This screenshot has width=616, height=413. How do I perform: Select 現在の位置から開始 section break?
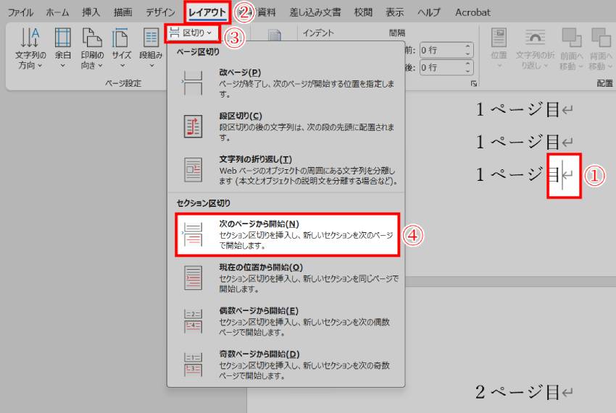(287, 278)
